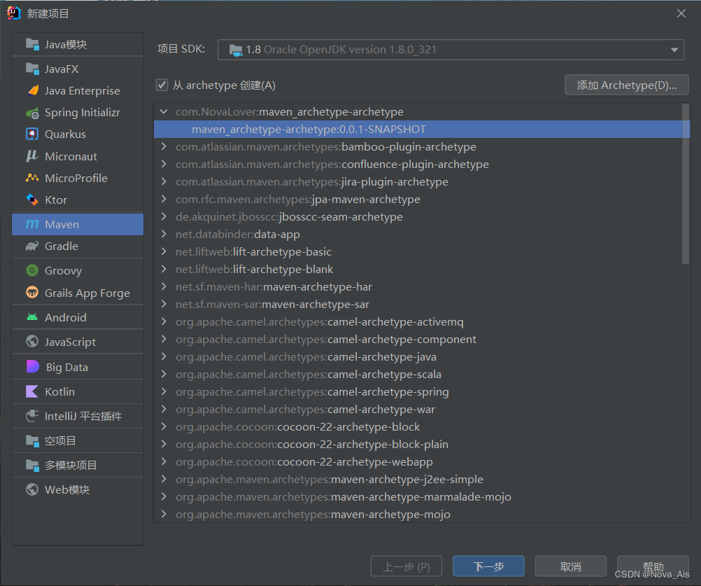The height and width of the screenshot is (586, 701).
Task: Select maven_archetype-archetype:0.0.1-SNAPSHOT entry
Action: (x=422, y=130)
